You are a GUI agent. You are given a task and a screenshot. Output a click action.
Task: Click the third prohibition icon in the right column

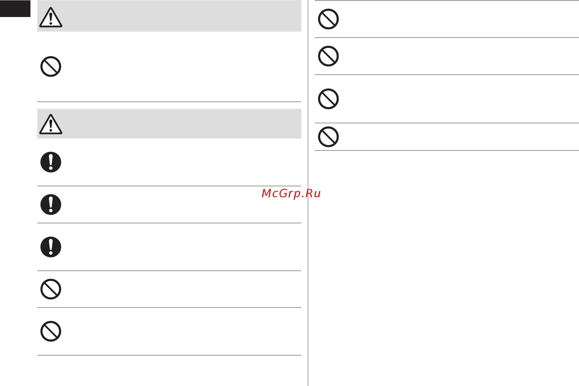328,99
